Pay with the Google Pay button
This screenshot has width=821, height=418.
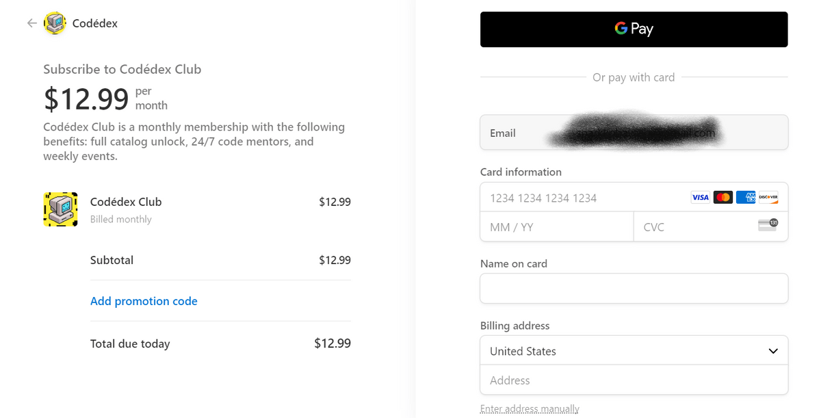point(634,29)
